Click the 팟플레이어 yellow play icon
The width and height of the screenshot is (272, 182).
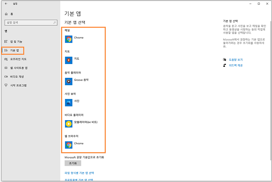click(69, 124)
